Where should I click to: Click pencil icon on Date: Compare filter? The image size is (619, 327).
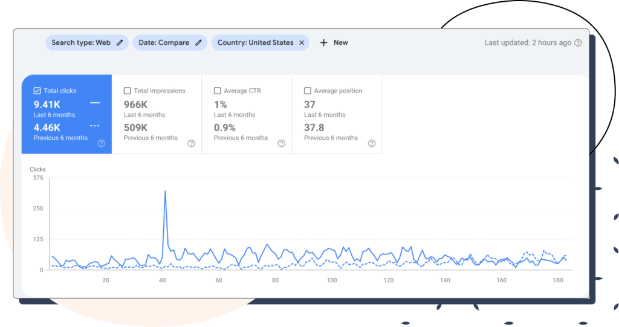(x=198, y=43)
